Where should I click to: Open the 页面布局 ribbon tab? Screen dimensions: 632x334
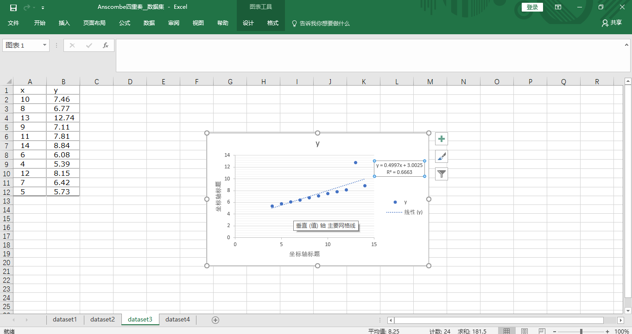point(95,23)
